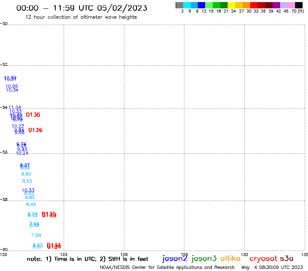Click the wave height value 8.49
The image size is (308, 271).
tap(31, 204)
